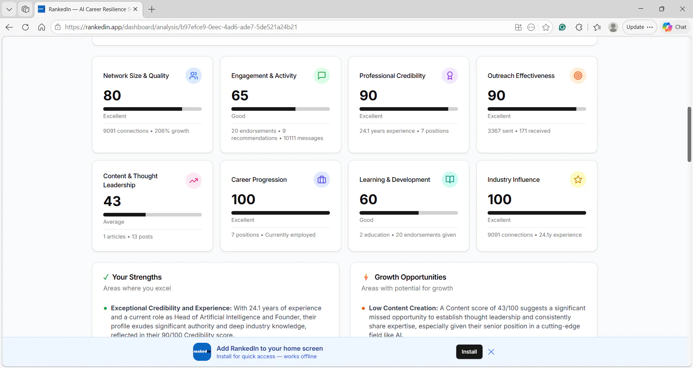The width and height of the screenshot is (693, 368).
Task: Close the RankedIn browser tab
Action: tap(135, 9)
